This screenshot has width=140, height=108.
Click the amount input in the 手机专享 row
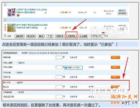tap(59, 77)
